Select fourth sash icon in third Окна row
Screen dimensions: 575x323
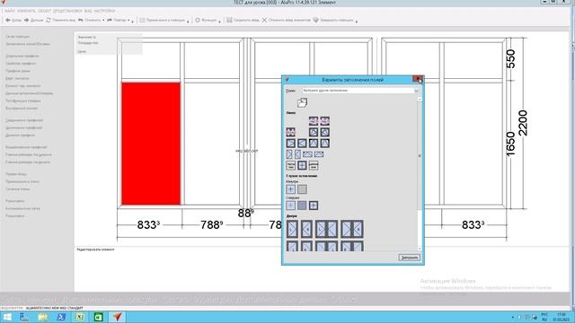325,144
